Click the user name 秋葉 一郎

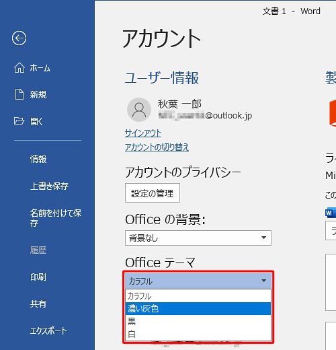(179, 104)
